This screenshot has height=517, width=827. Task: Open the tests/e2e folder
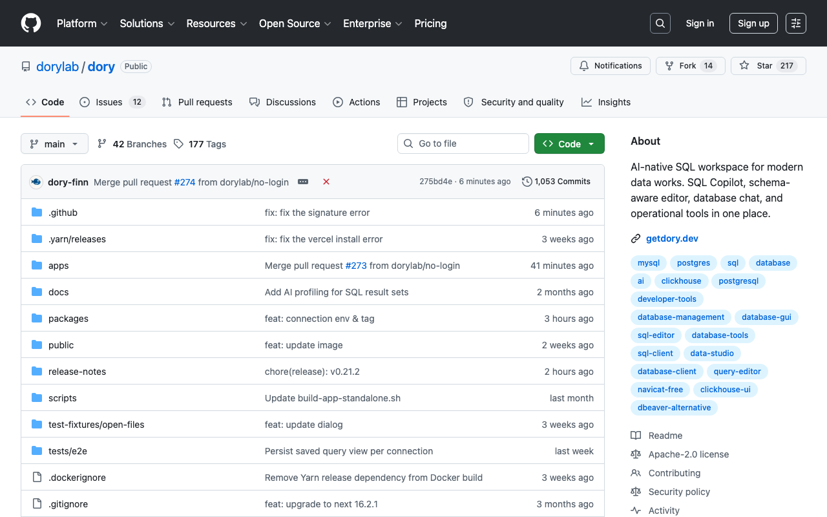point(68,451)
